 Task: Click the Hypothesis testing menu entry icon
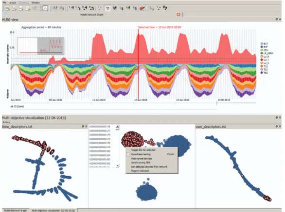pyautogui.click(x=128, y=154)
